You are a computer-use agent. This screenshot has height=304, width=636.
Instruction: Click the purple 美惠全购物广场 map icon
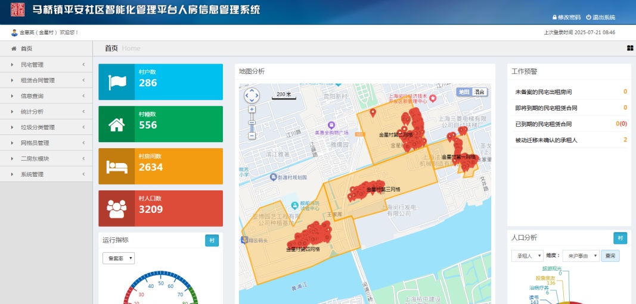pyautogui.click(x=331, y=125)
